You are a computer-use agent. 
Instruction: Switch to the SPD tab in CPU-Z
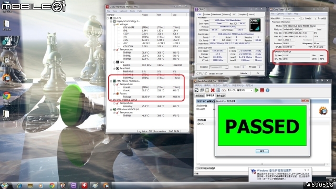point(235,15)
